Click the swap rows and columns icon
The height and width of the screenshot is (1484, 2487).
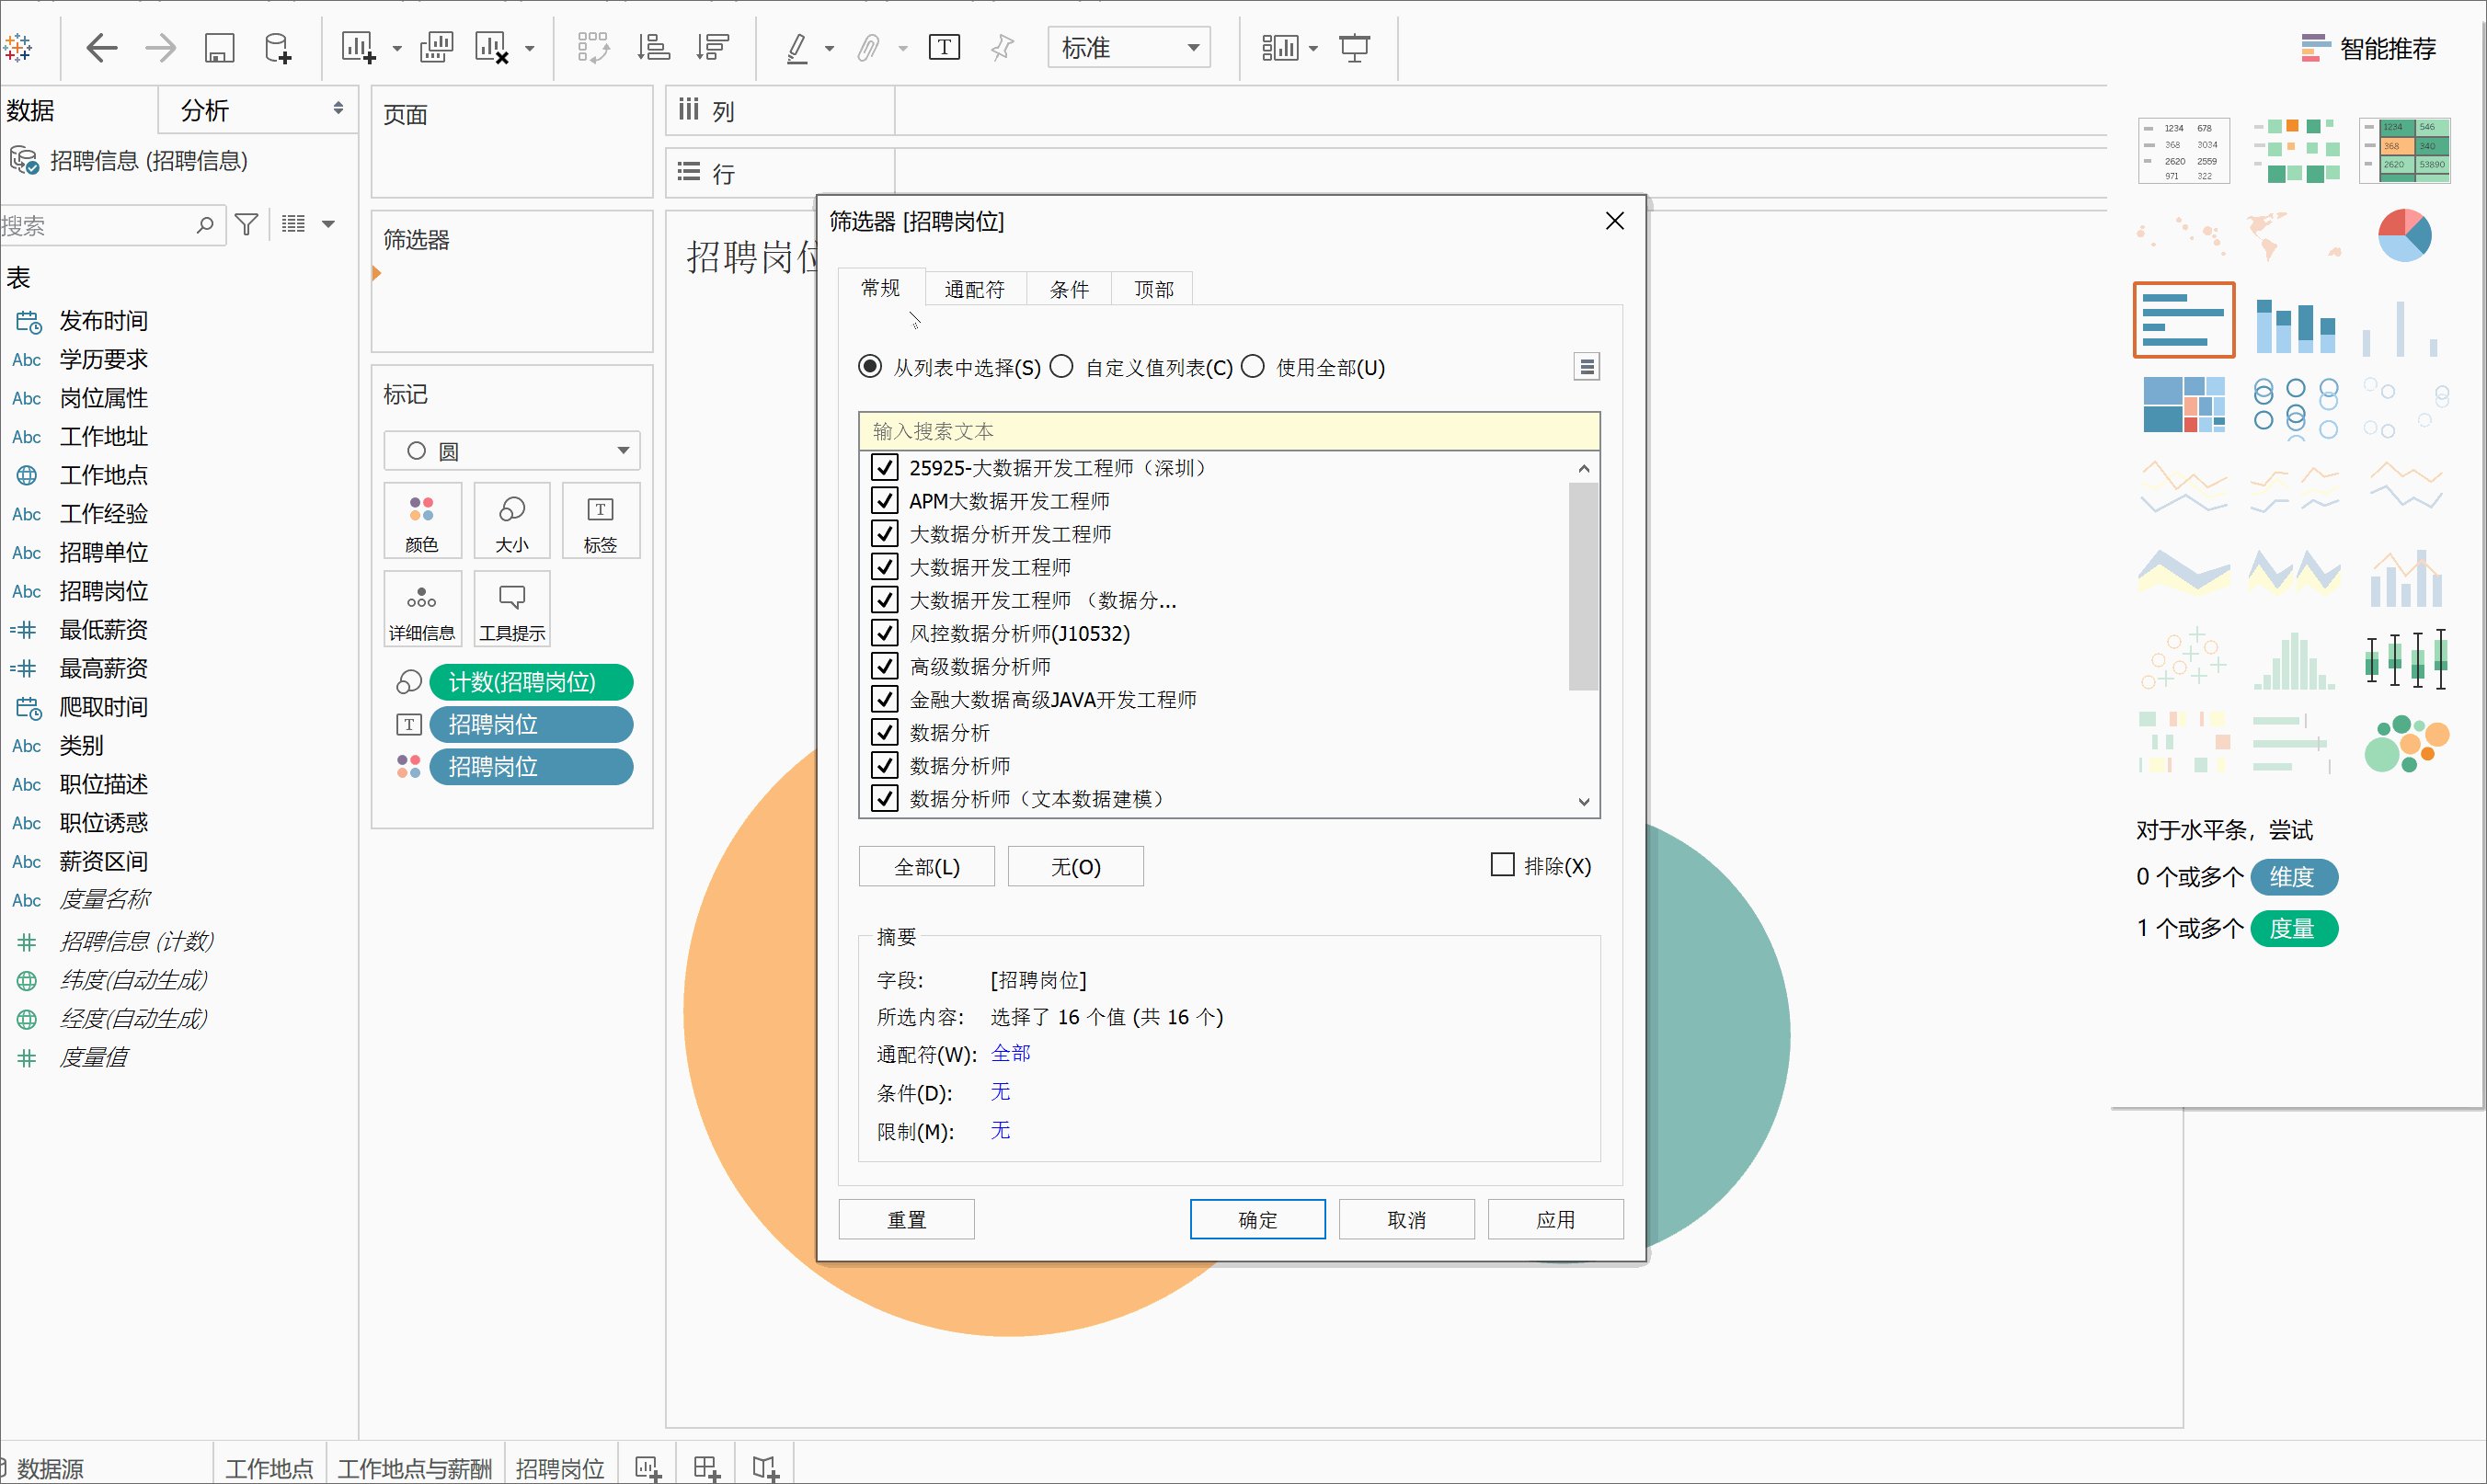[x=592, y=47]
